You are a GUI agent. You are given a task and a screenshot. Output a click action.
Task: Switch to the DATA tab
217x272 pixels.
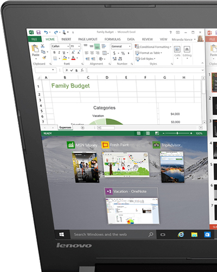coord(131,39)
